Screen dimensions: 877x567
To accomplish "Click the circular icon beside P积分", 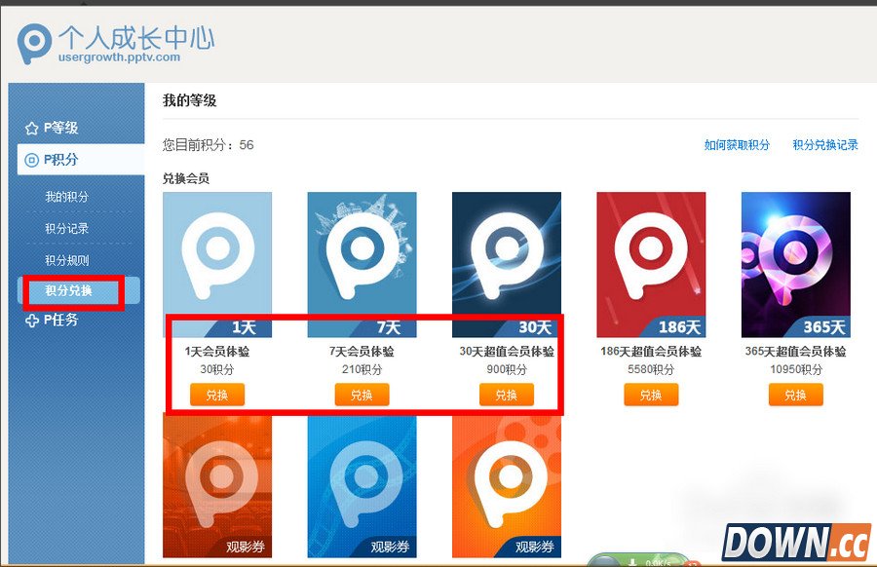I will coord(29,159).
